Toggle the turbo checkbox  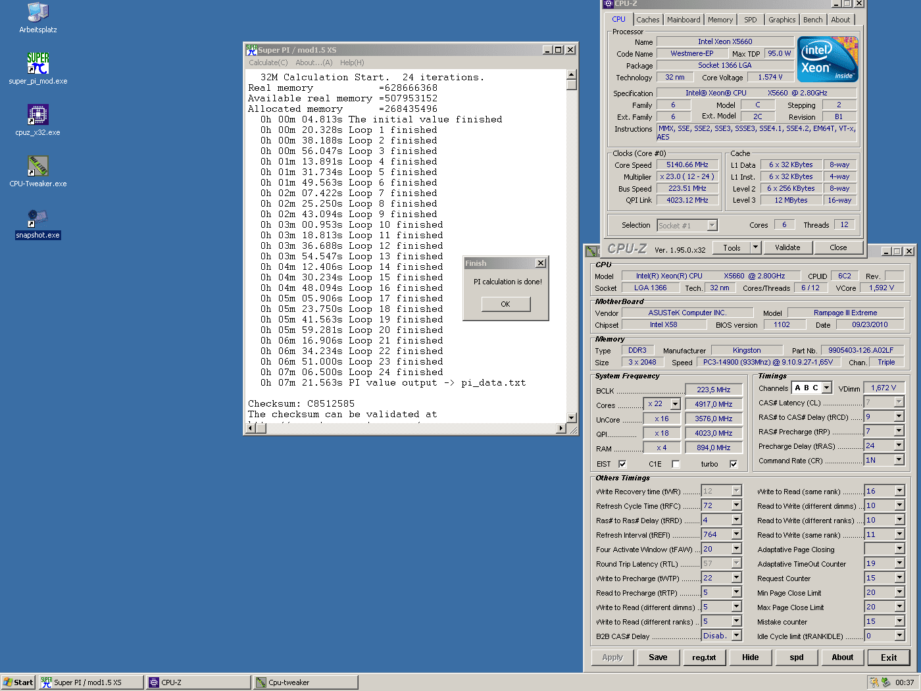(734, 464)
